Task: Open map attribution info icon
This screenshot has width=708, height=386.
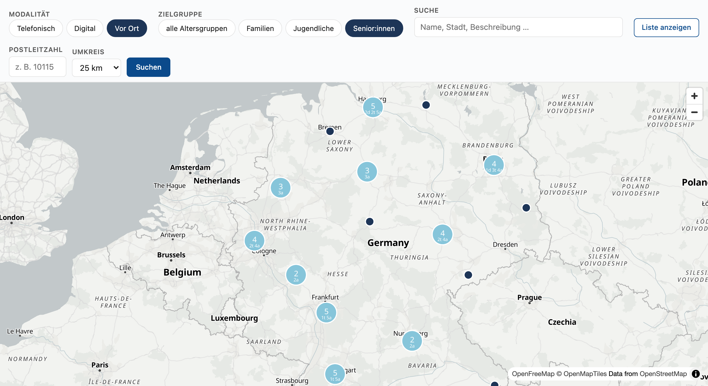Action: point(696,374)
